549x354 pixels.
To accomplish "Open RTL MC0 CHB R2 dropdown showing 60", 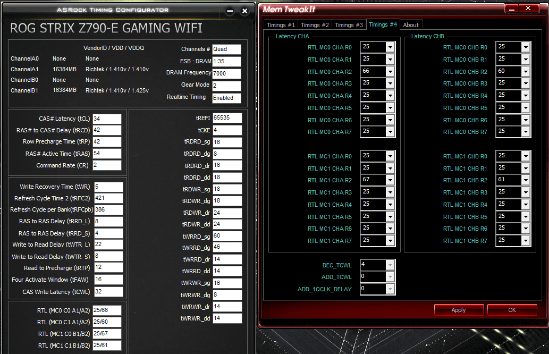I will tap(526, 71).
